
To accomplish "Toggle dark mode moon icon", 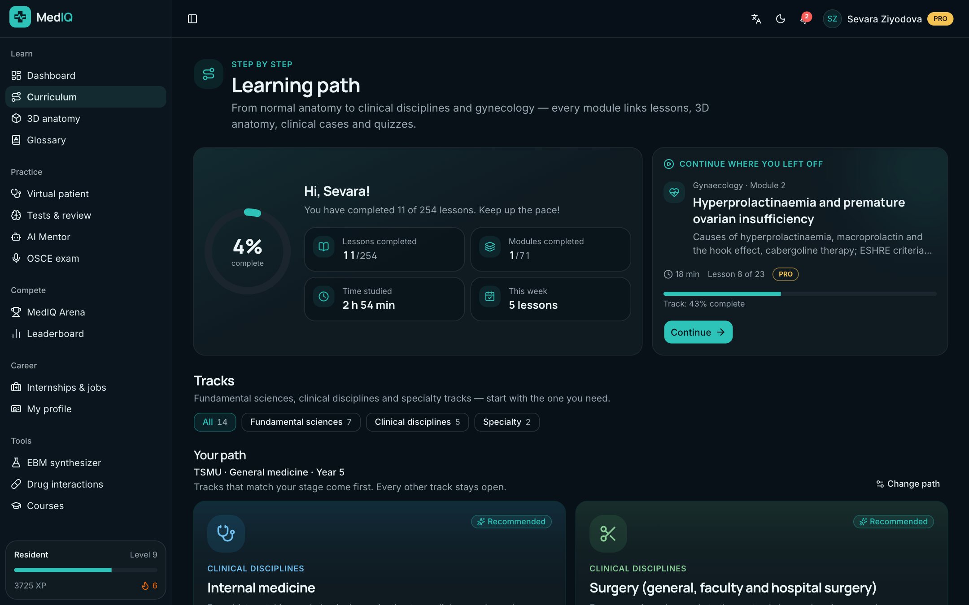I will tap(781, 19).
